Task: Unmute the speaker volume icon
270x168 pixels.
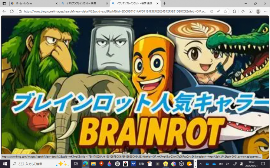Action: tap(227, 164)
